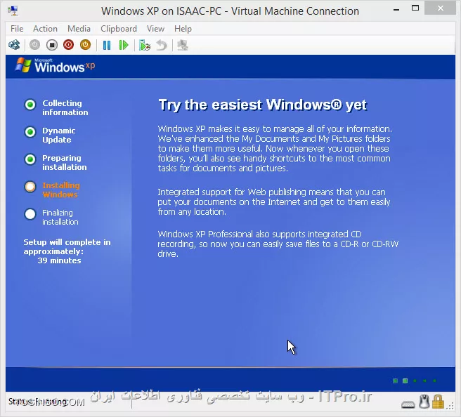Click the "Dynamic Update" text
Image resolution: width=461 pixels, height=417 pixels.
pos(59,135)
